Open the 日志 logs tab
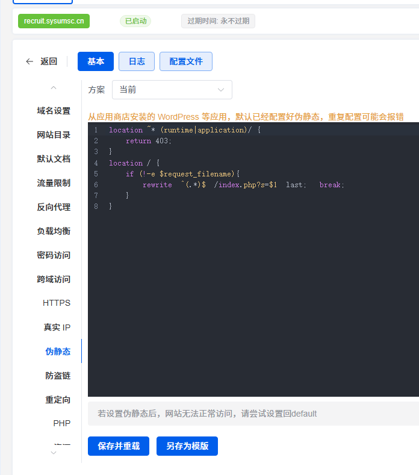The image size is (419, 475). (136, 61)
